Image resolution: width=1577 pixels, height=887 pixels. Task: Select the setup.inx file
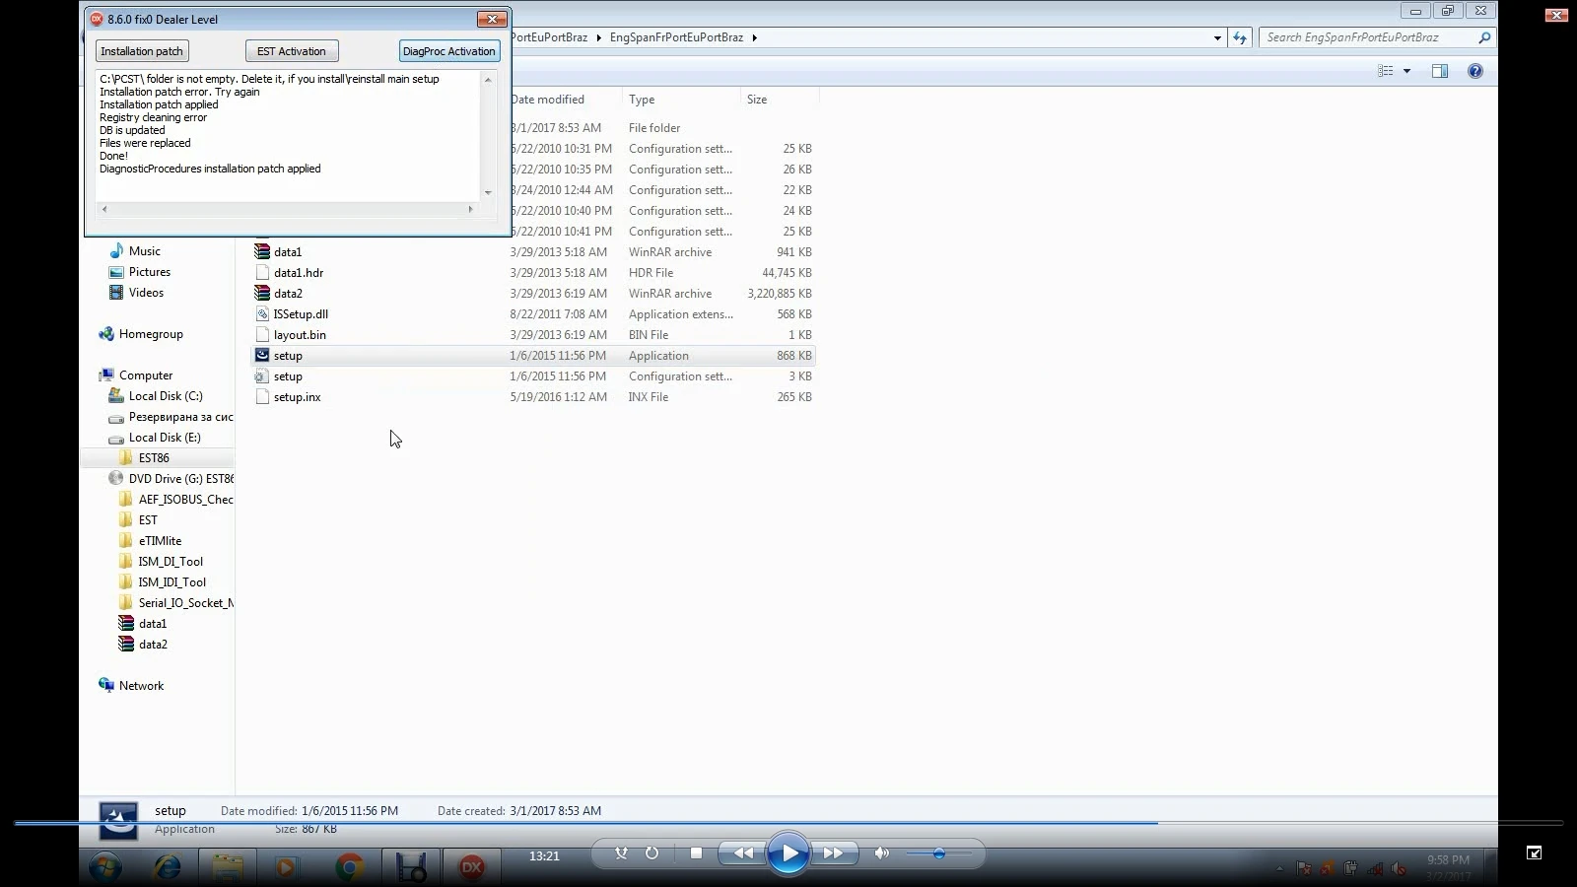click(533, 397)
